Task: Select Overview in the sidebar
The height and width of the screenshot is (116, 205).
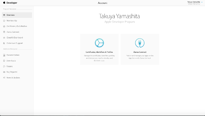Action: pyautogui.click(x=17, y=15)
